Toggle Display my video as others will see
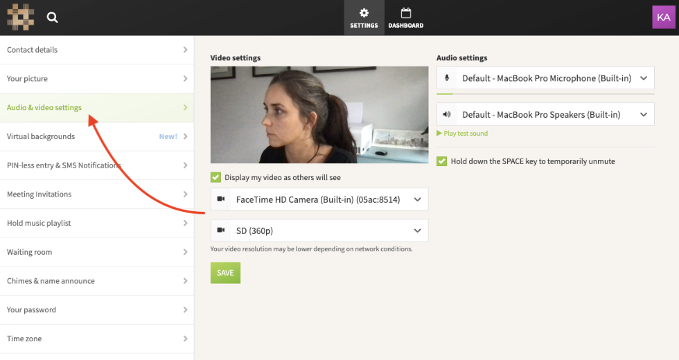 click(x=215, y=177)
